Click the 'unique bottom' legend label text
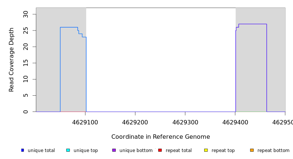This screenshot has width=293, height=159. [136, 151]
